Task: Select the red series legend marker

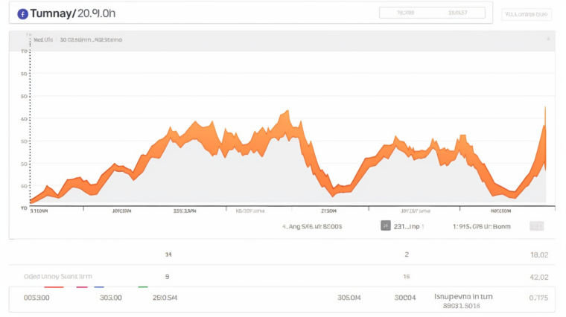Action: point(53,286)
